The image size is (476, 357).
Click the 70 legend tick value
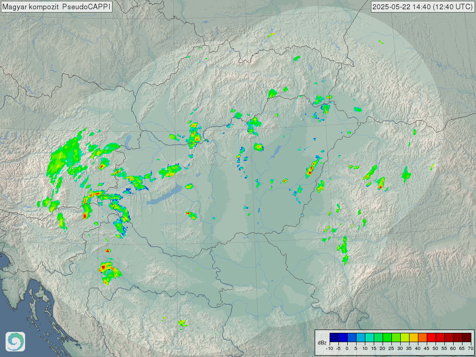click(470, 349)
